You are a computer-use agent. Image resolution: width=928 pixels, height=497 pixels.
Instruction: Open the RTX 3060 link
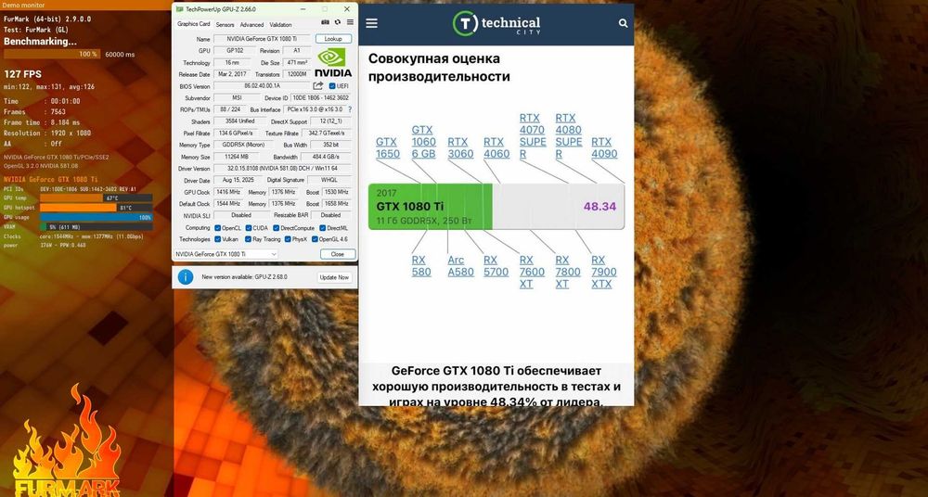tap(460, 148)
